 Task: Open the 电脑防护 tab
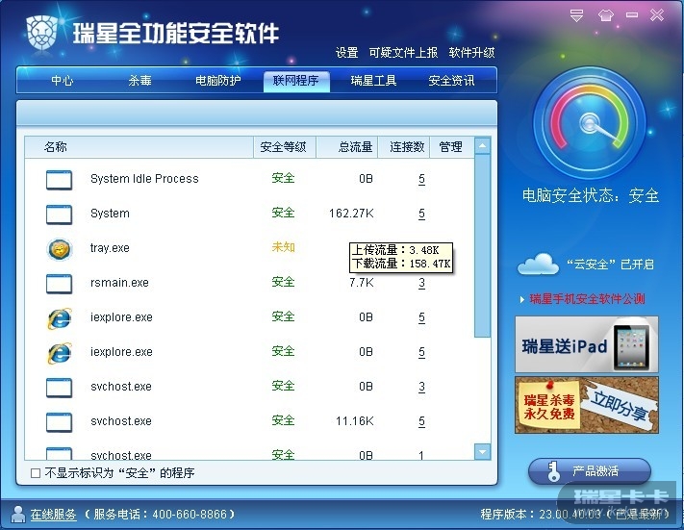pos(217,80)
